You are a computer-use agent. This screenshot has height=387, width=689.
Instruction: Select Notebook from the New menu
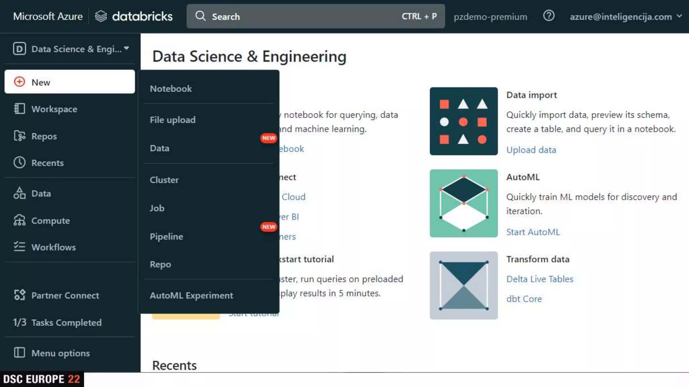pos(171,89)
